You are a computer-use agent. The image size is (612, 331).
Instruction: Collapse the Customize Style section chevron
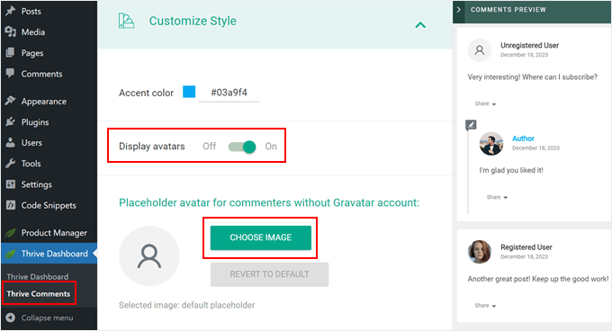[x=420, y=25]
